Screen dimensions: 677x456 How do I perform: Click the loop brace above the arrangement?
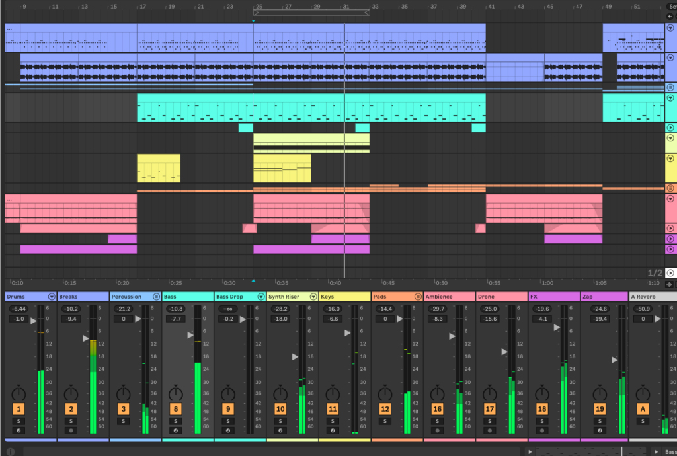point(311,13)
